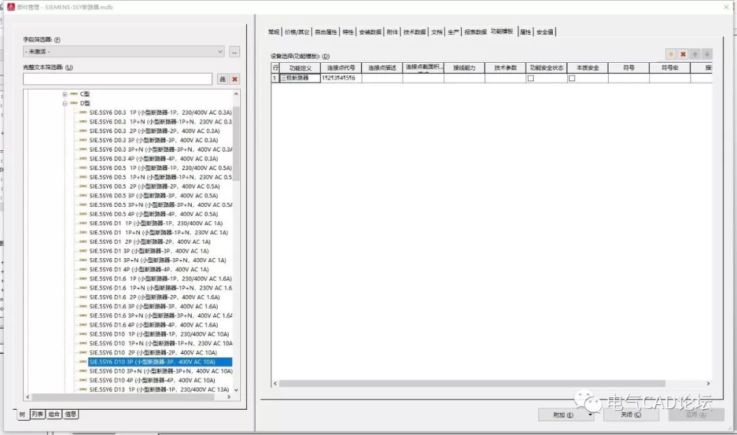This screenshot has width=737, height=435.
Task: Click part icon of D0.3 2P row
Action: pos(83,130)
